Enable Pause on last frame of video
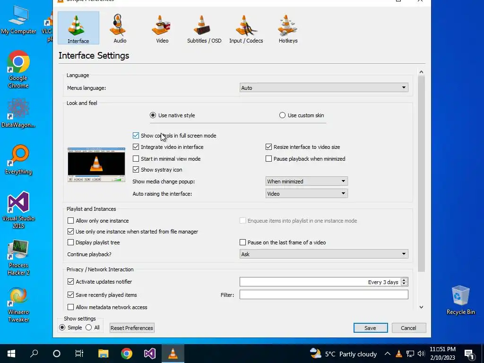This screenshot has height=363, width=484. [x=242, y=242]
